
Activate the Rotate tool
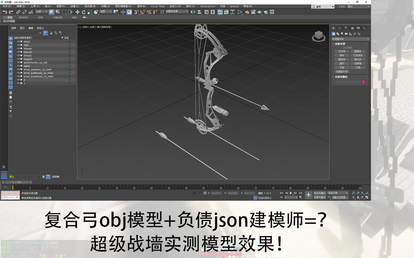84,12
